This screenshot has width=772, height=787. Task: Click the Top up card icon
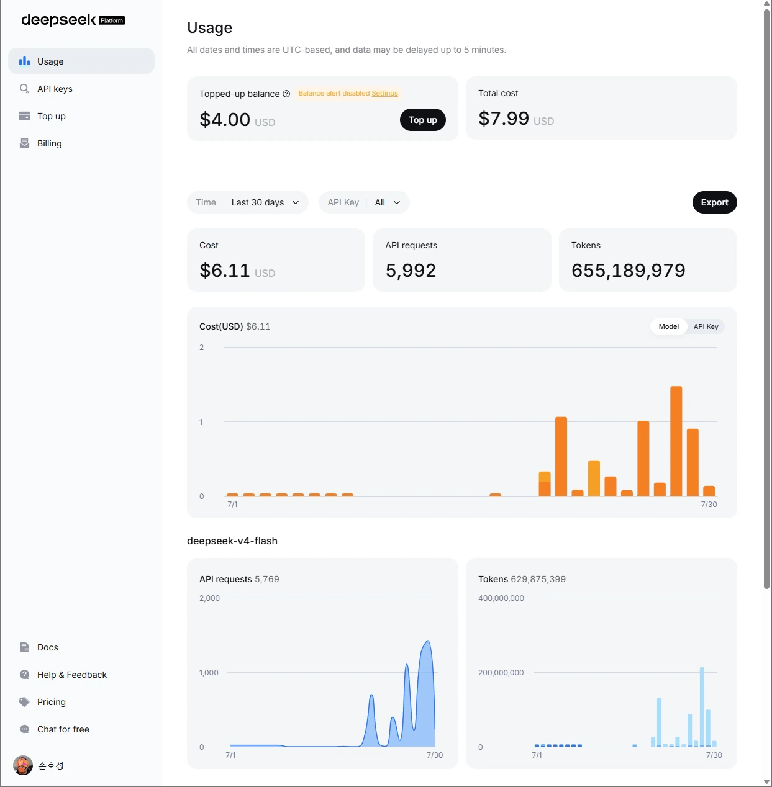24,115
